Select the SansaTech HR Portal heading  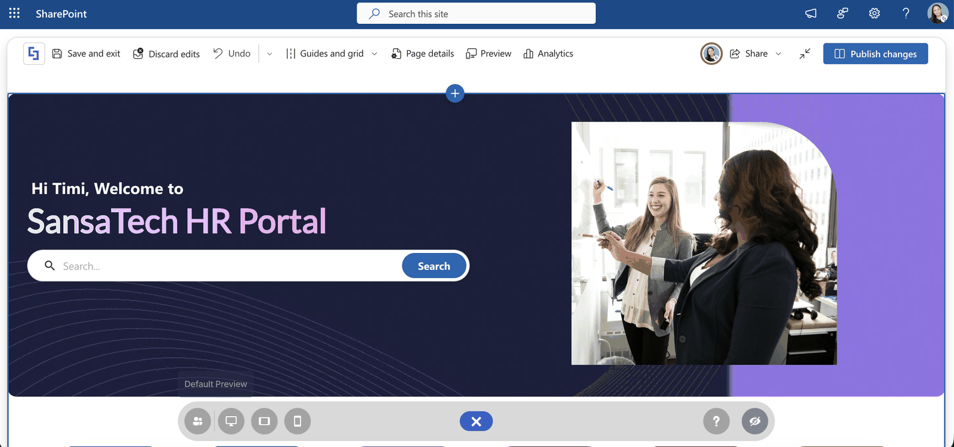177,221
